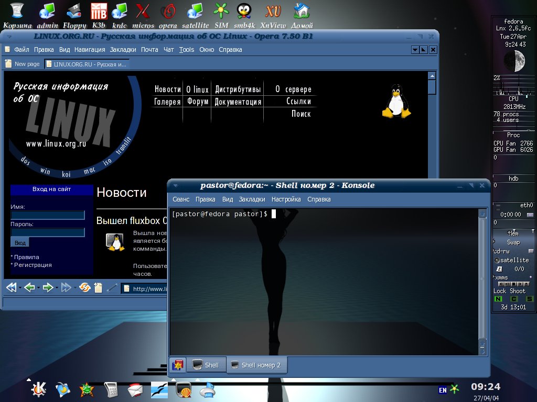
Task: Open the Форум navigation link
Action: pos(198,102)
